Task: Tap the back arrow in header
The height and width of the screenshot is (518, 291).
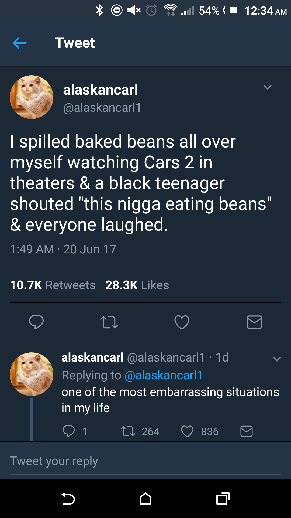Action: coord(20,43)
